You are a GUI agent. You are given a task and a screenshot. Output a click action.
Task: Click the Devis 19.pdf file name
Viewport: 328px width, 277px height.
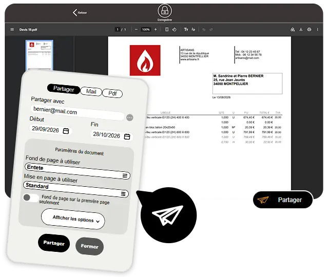click(28, 29)
